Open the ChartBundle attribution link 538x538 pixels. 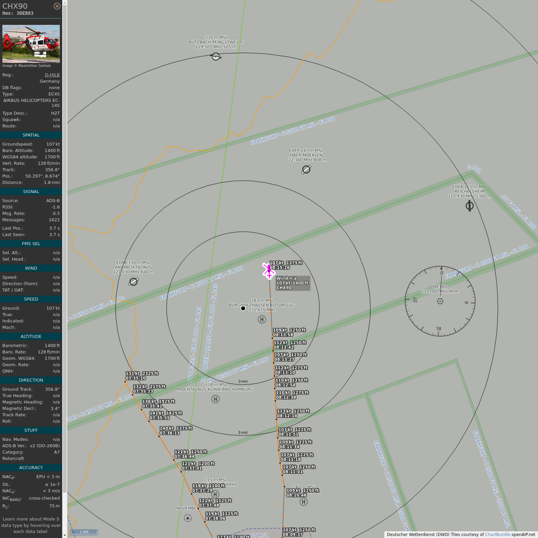497,534
